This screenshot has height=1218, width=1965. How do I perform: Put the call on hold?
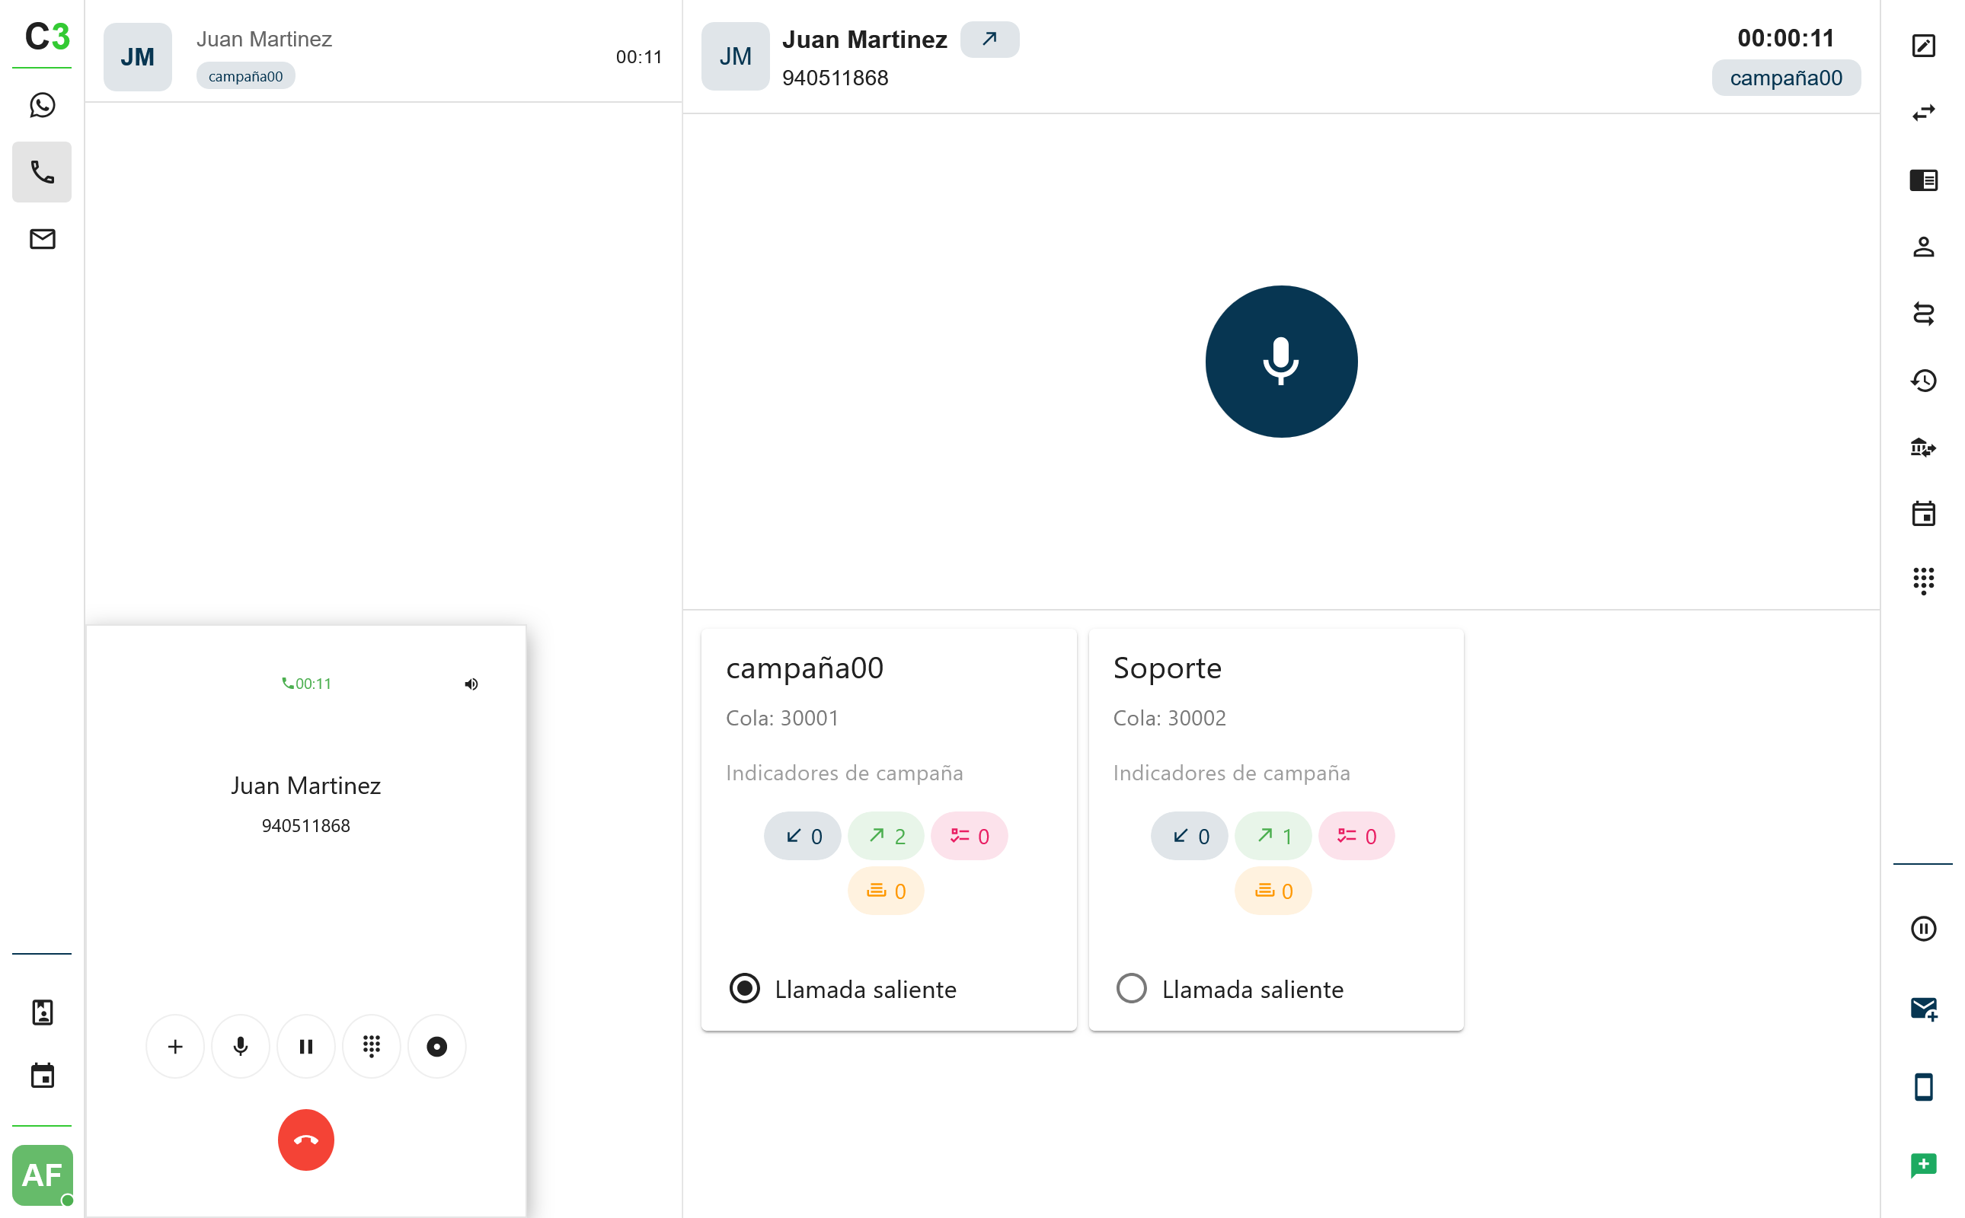pos(305,1046)
